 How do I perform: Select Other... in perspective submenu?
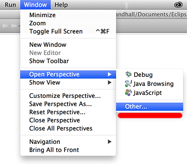[x=150, y=106]
